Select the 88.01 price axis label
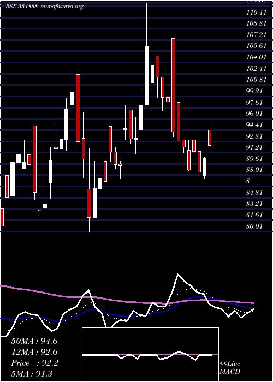273x382 pixels. (254, 170)
